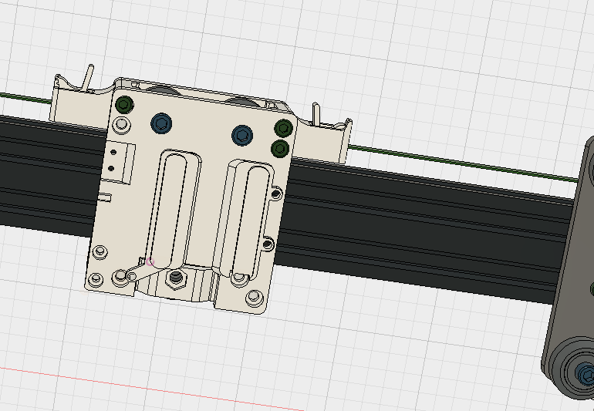Screen dimensions: 594x411
Task: Click the lower green screw on the plate's right edge
Action: click(280, 149)
